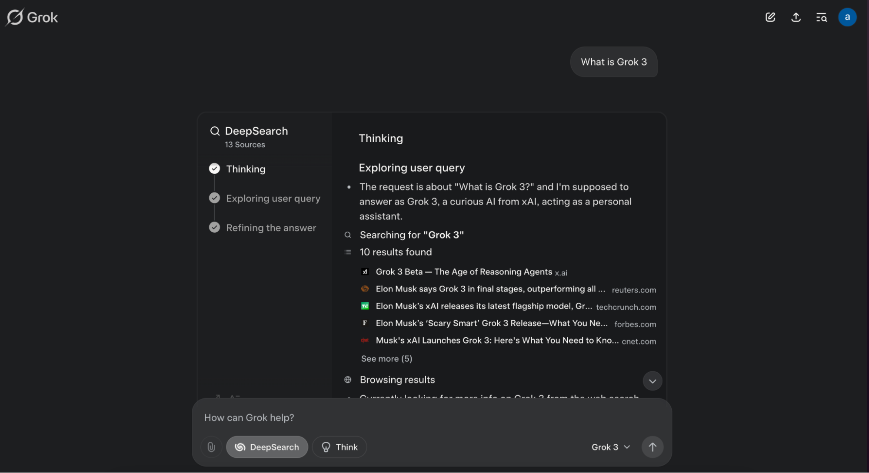Expand See more (5) results

pos(386,359)
